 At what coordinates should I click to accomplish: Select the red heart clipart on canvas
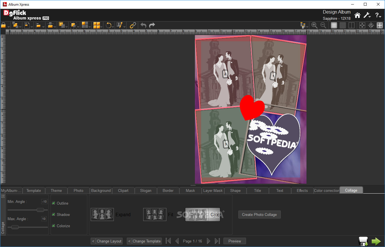252,107
